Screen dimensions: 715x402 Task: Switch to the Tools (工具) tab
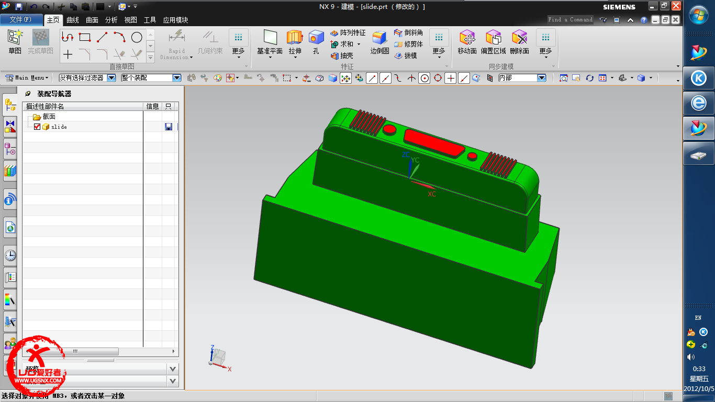150,20
